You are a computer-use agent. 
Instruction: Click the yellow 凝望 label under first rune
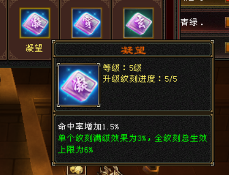[x=34, y=48]
